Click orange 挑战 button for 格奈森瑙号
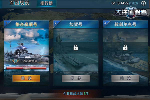 pyautogui.click(x=26, y=78)
